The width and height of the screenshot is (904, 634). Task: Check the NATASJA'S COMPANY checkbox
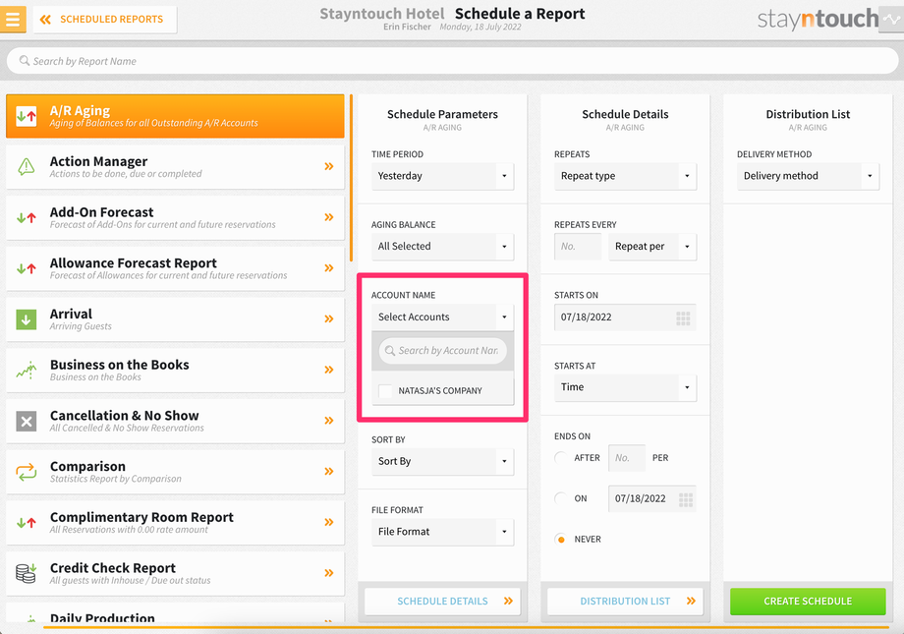tap(385, 391)
